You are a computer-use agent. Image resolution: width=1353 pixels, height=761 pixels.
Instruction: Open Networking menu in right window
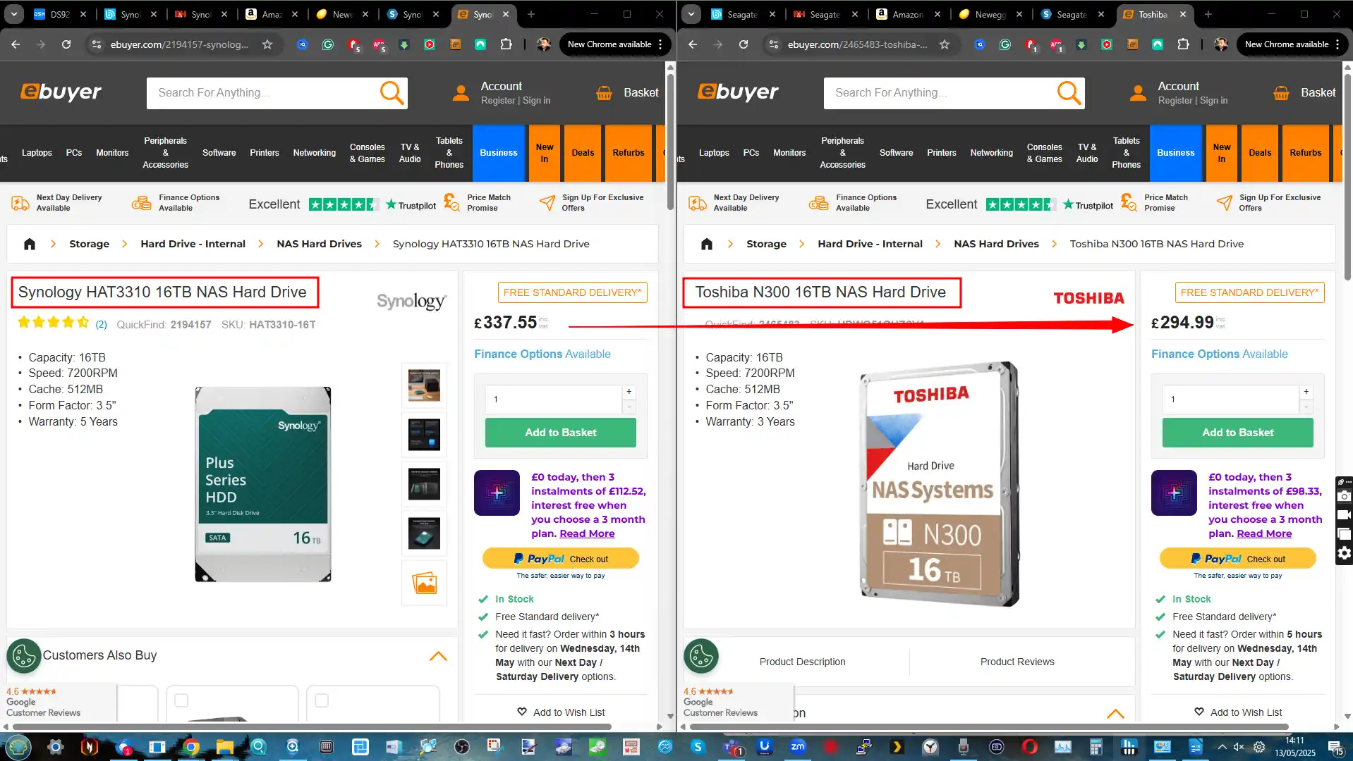991,153
